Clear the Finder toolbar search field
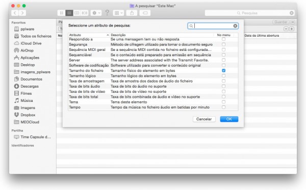The image size is (306, 190). click(x=292, y=13)
